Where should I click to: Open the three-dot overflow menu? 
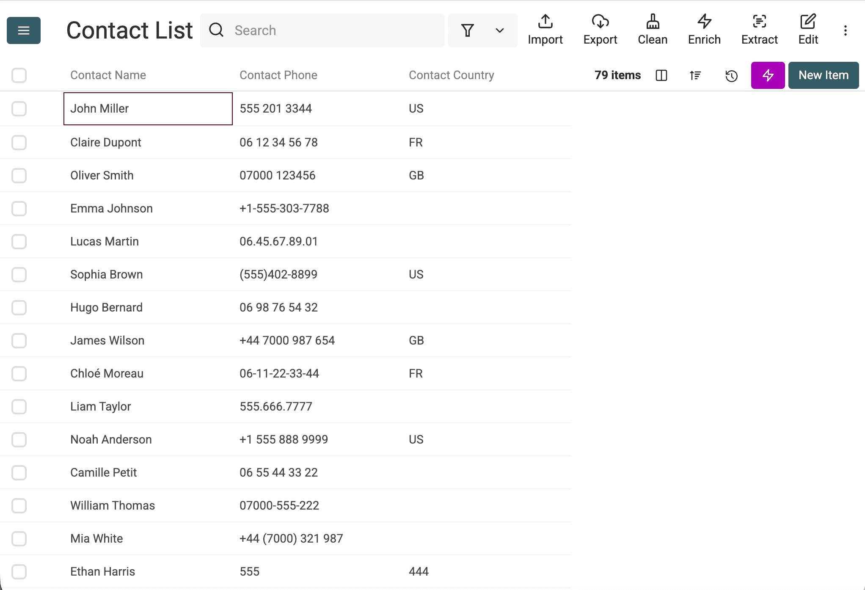pyautogui.click(x=846, y=30)
